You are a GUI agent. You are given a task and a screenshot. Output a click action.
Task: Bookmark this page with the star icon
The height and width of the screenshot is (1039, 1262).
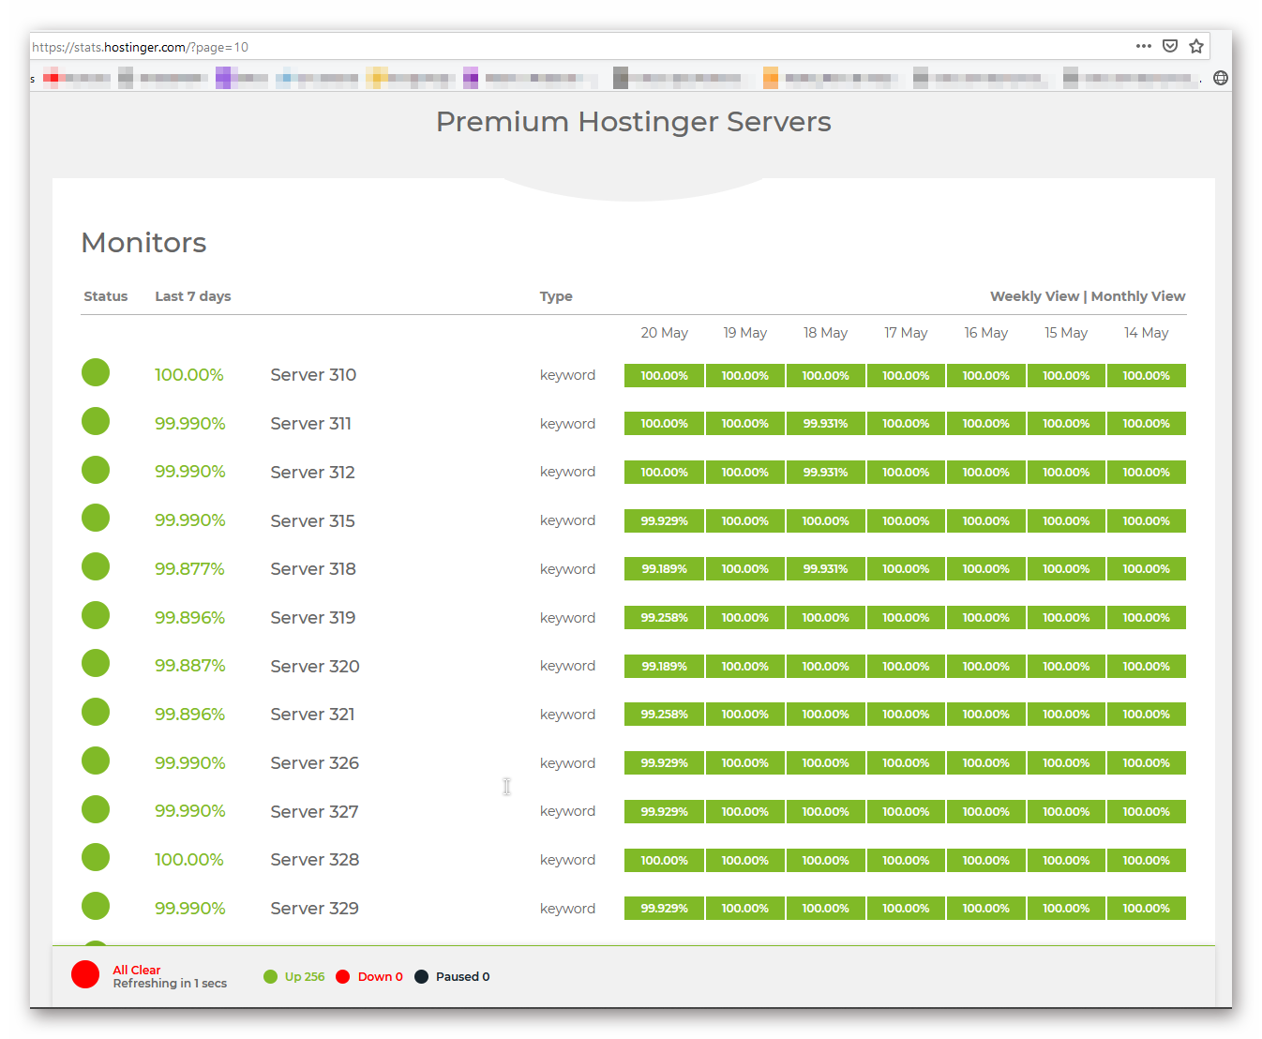pyautogui.click(x=1196, y=46)
